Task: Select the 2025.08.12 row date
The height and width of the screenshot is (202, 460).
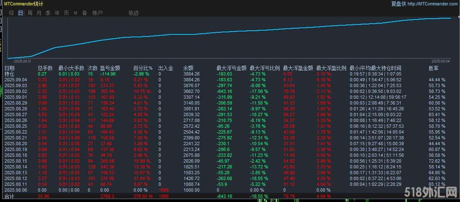Action: 15,179
